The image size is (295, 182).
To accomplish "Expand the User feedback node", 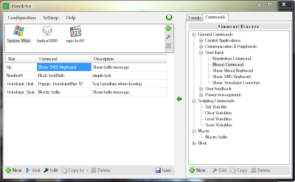I will click(201, 89).
